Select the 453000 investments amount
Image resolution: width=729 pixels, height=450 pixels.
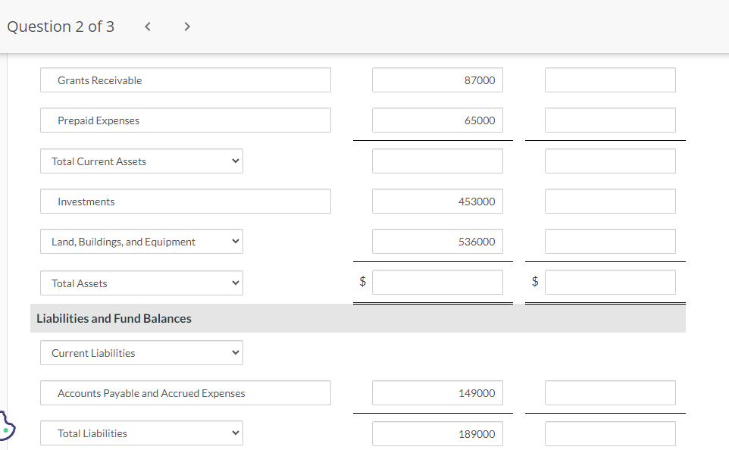click(x=437, y=201)
